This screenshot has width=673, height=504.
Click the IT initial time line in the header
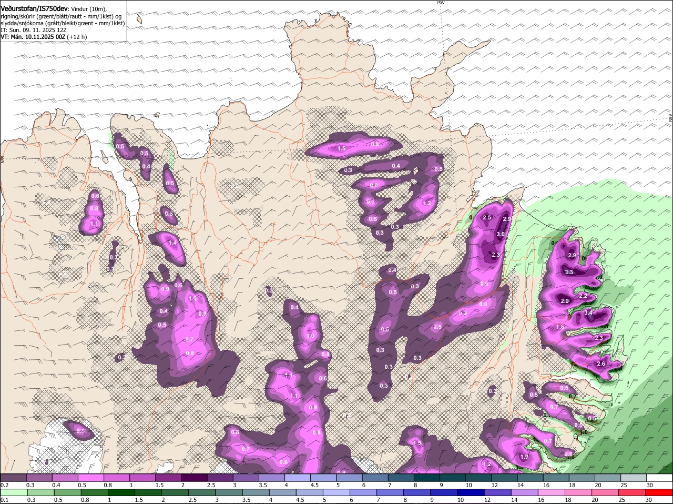tap(33, 30)
